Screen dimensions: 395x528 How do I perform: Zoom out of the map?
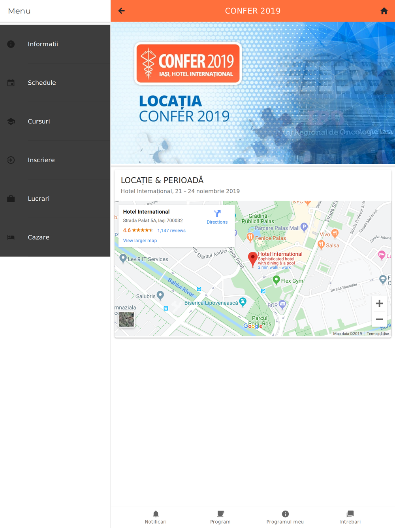coord(379,319)
